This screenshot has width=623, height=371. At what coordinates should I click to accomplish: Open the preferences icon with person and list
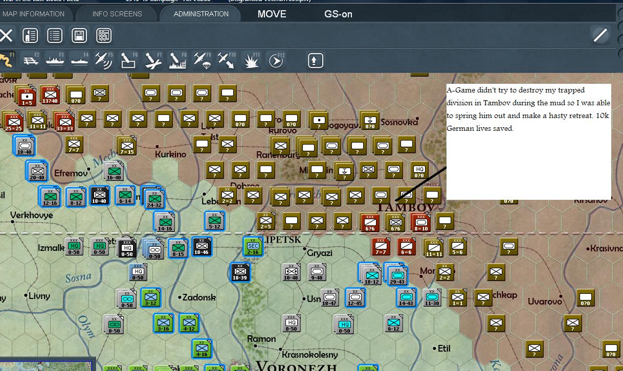click(30, 35)
